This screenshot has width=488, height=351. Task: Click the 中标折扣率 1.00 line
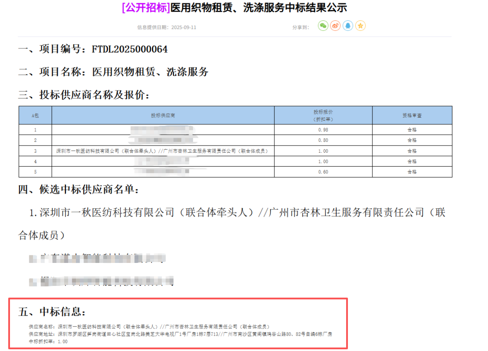coord(47,342)
